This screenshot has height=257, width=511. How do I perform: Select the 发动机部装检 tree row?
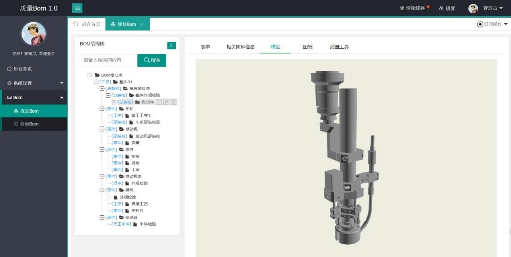click(135, 136)
